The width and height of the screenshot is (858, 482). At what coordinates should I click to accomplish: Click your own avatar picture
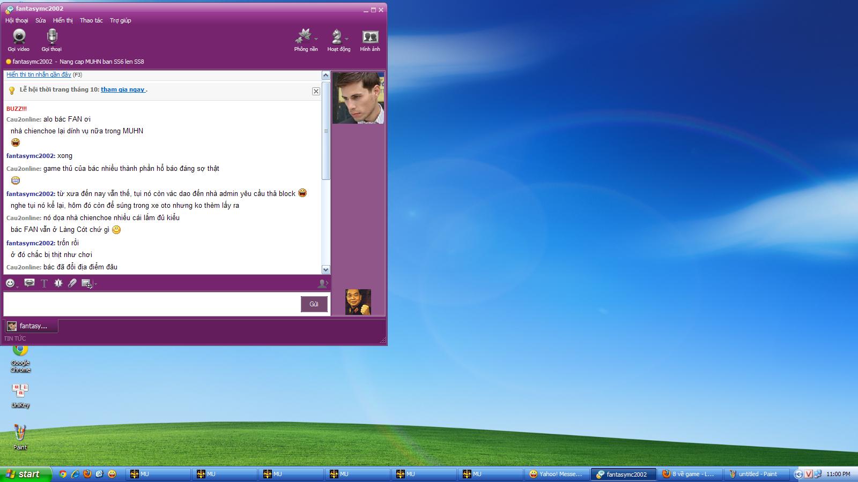point(358,302)
